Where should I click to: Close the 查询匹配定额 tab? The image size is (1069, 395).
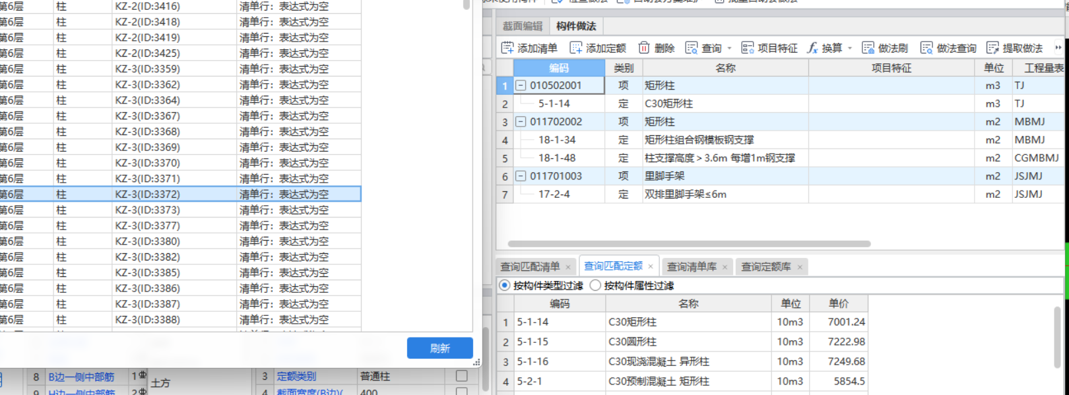coord(651,266)
